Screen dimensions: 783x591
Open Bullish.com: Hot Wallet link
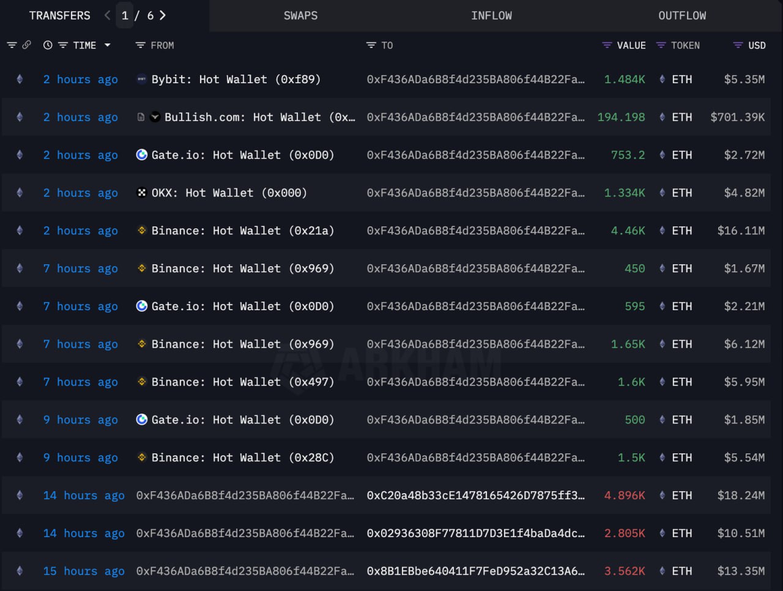[x=260, y=117]
